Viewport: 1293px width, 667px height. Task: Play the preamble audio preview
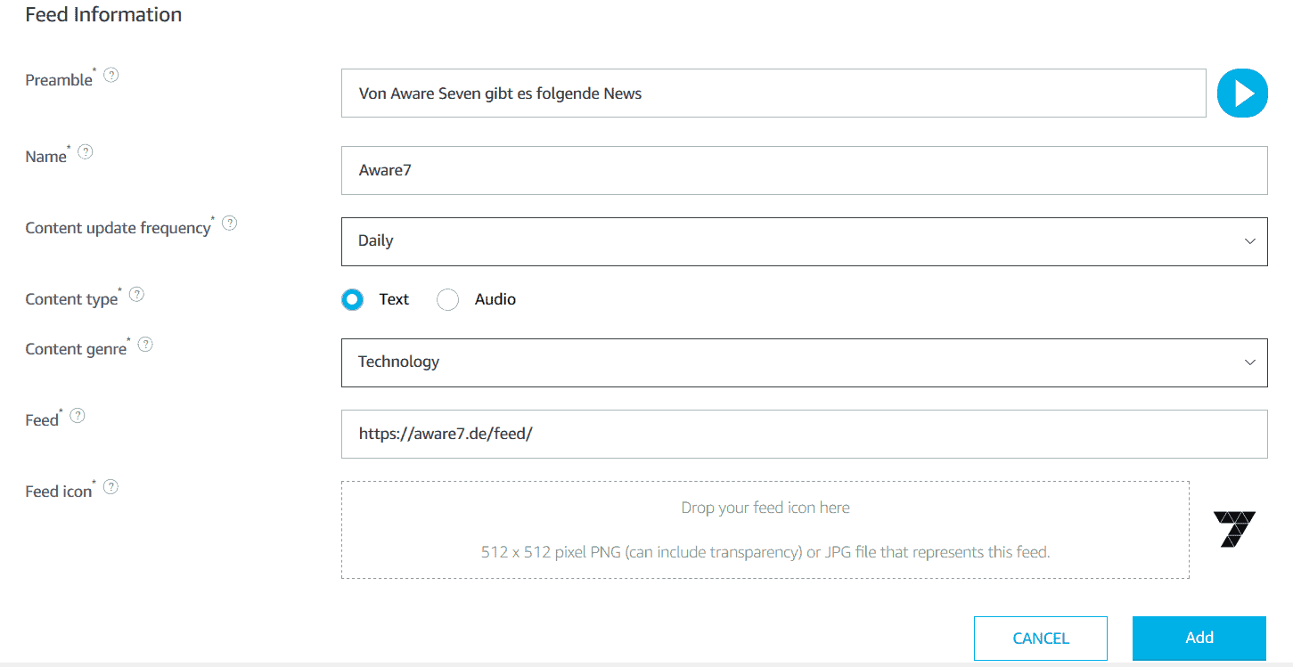click(x=1242, y=93)
